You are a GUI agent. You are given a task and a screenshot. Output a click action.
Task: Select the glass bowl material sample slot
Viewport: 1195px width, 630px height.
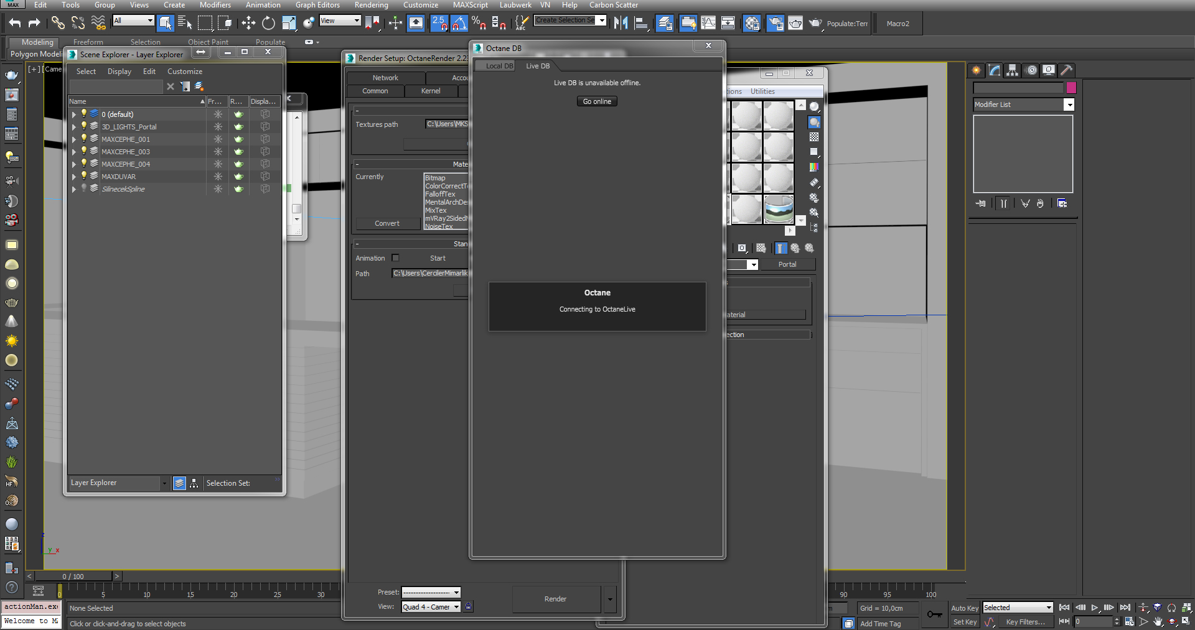click(x=779, y=209)
